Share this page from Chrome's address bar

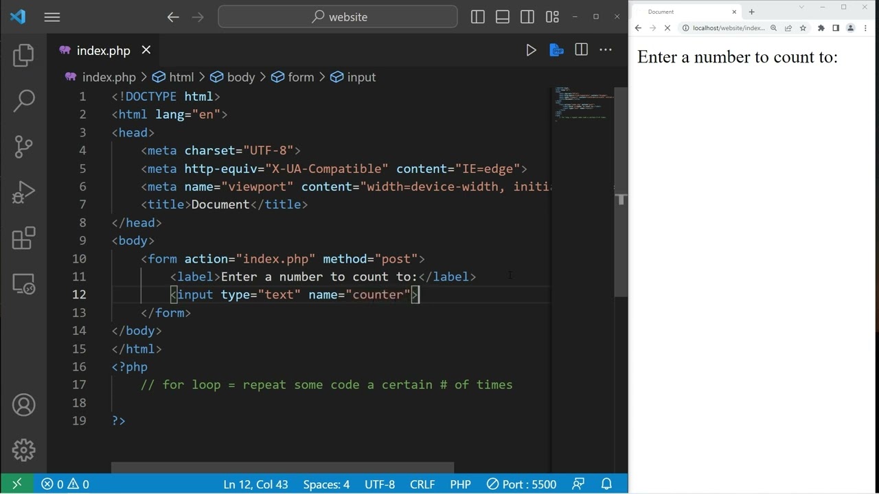(788, 28)
